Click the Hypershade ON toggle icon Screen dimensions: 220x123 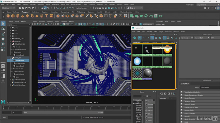point(134,38)
